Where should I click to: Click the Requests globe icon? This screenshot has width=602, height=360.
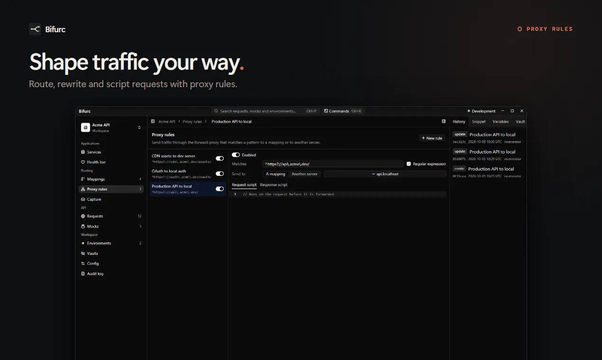pos(83,216)
